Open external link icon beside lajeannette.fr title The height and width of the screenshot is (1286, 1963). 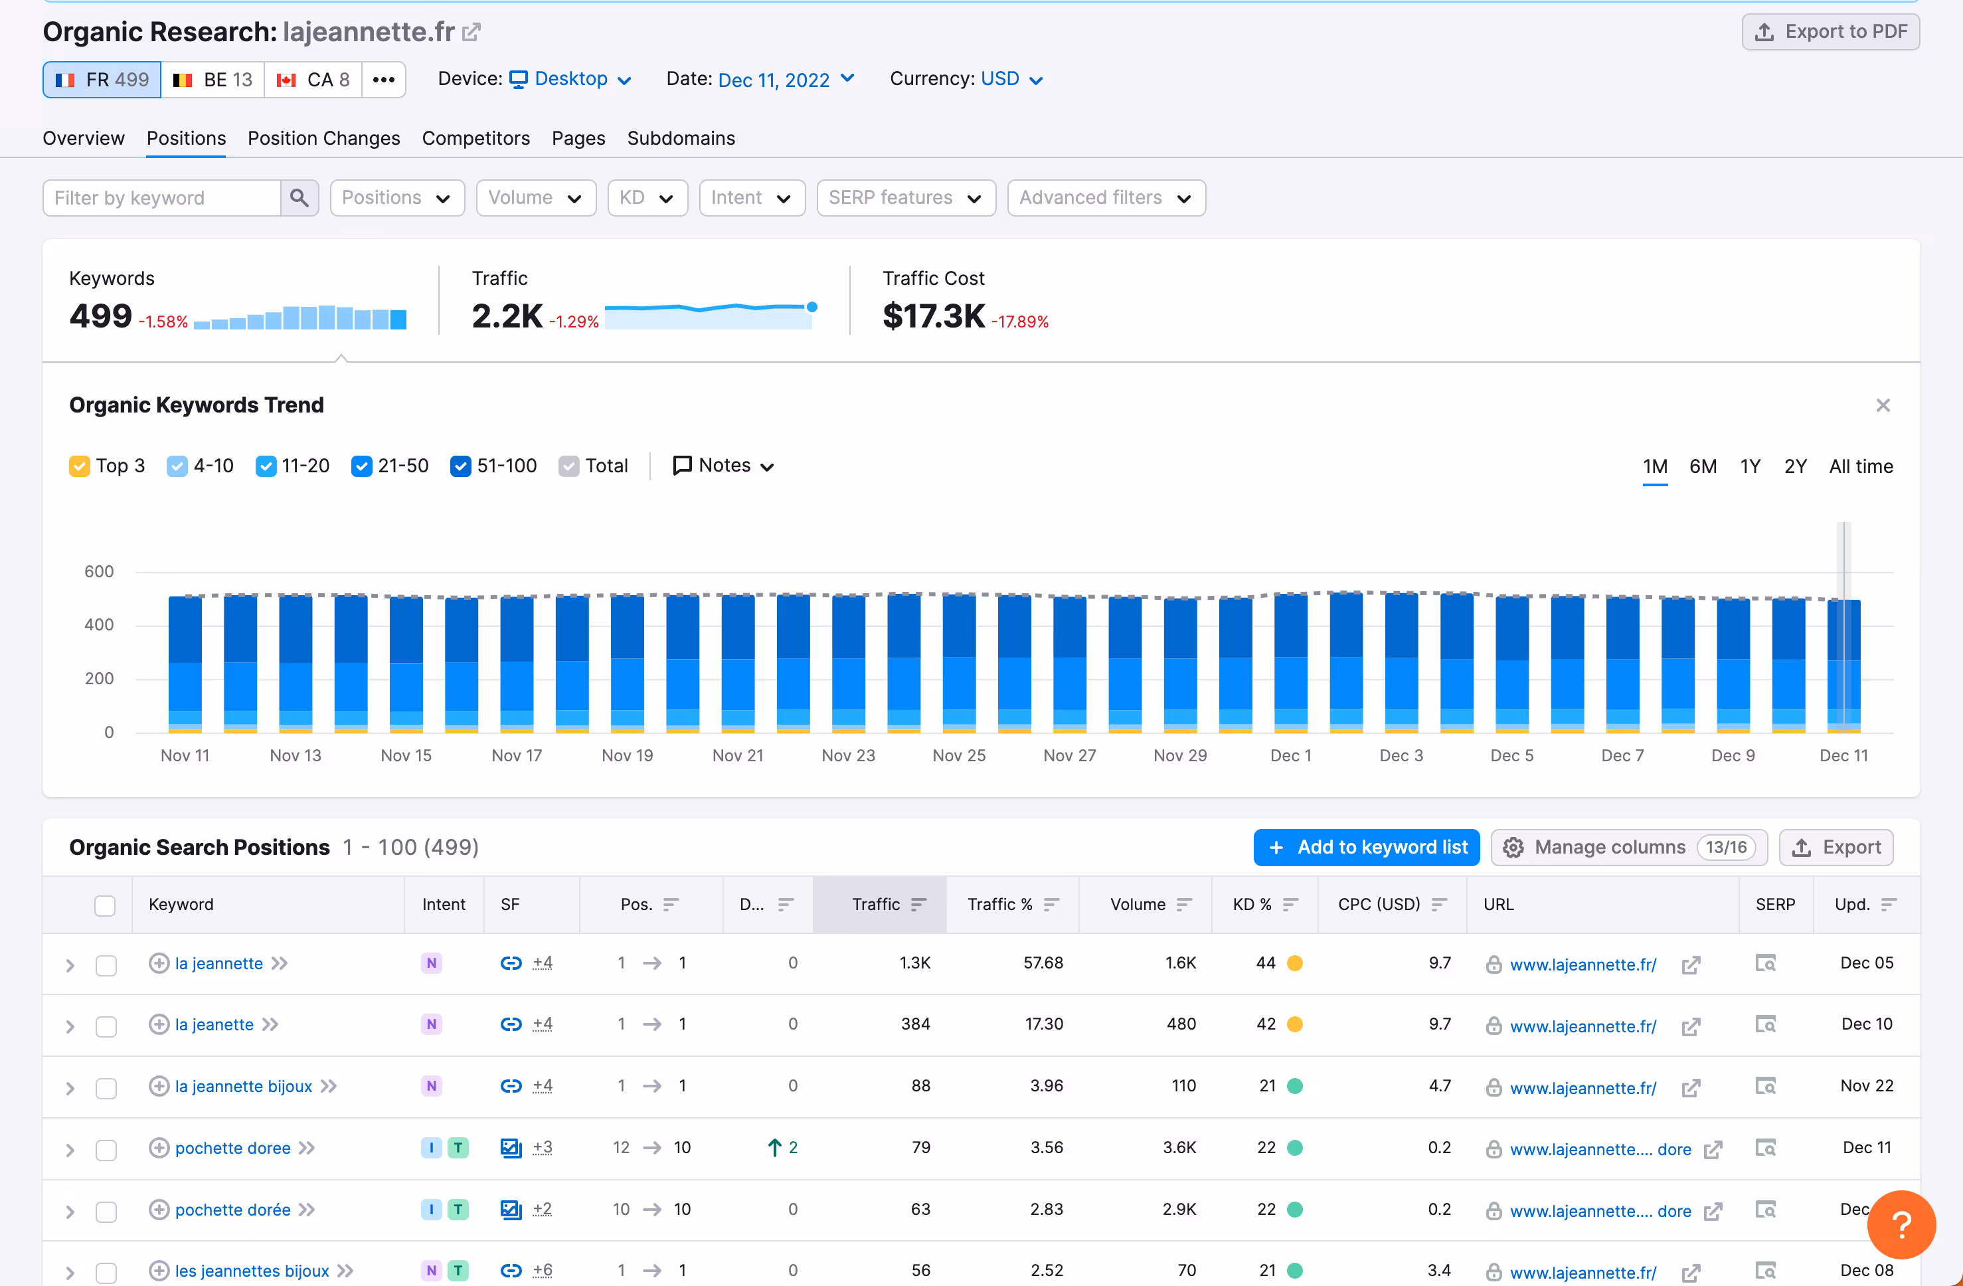pyautogui.click(x=471, y=32)
